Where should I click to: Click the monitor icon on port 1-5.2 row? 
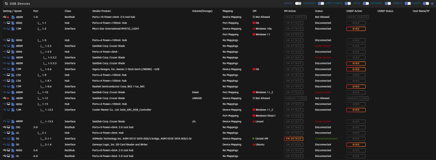8,46
